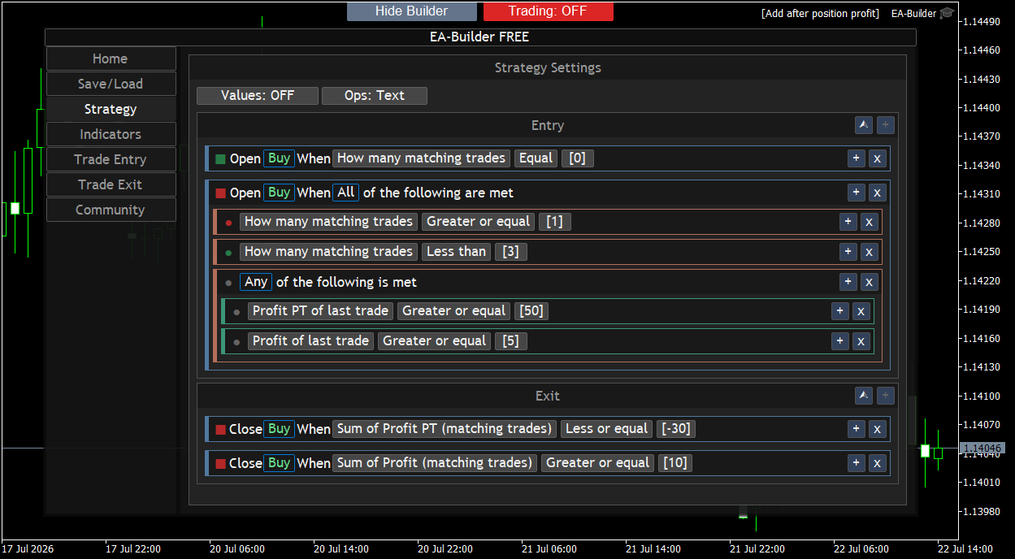Image resolution: width=1015 pixels, height=559 pixels.
Task: Open the Indicators tab
Action: click(111, 134)
